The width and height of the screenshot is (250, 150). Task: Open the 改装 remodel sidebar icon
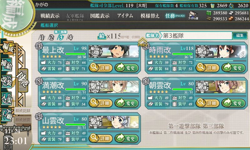coord(6,81)
